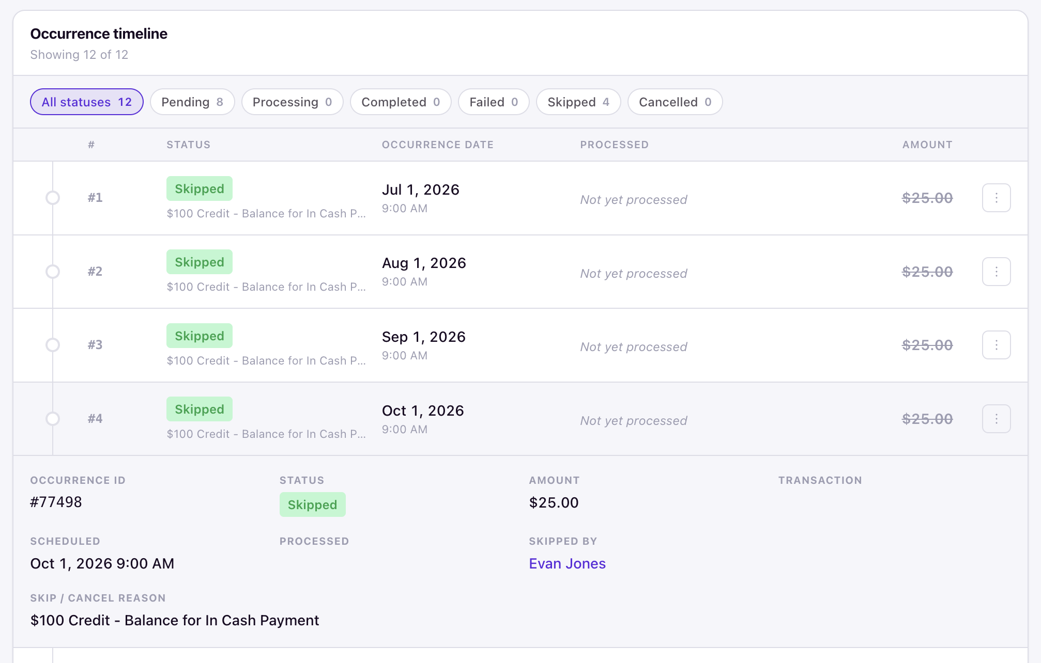Click the Sep 1, 2026 occurrence date
This screenshot has width=1041, height=663.
(424, 337)
